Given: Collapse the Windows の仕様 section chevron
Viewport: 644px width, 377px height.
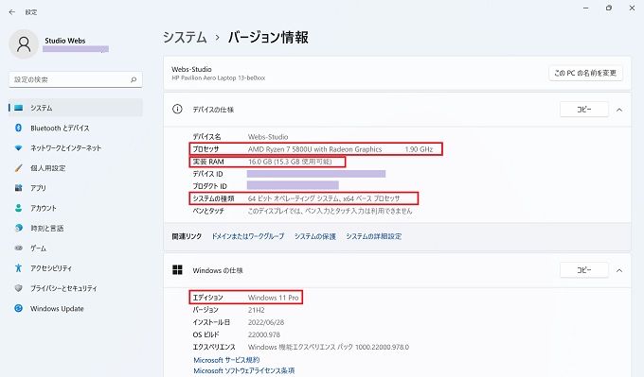Looking at the screenshot, I should pyautogui.click(x=619, y=270).
